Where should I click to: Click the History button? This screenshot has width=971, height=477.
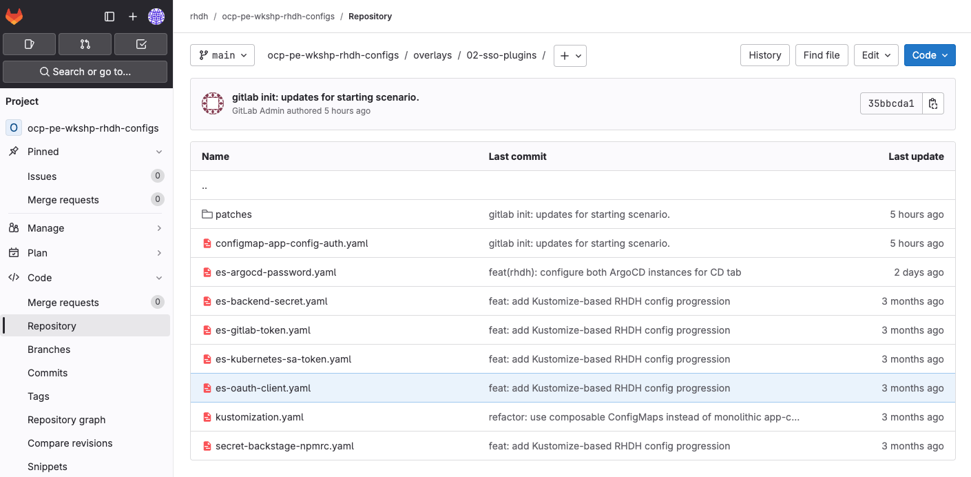pyautogui.click(x=765, y=55)
